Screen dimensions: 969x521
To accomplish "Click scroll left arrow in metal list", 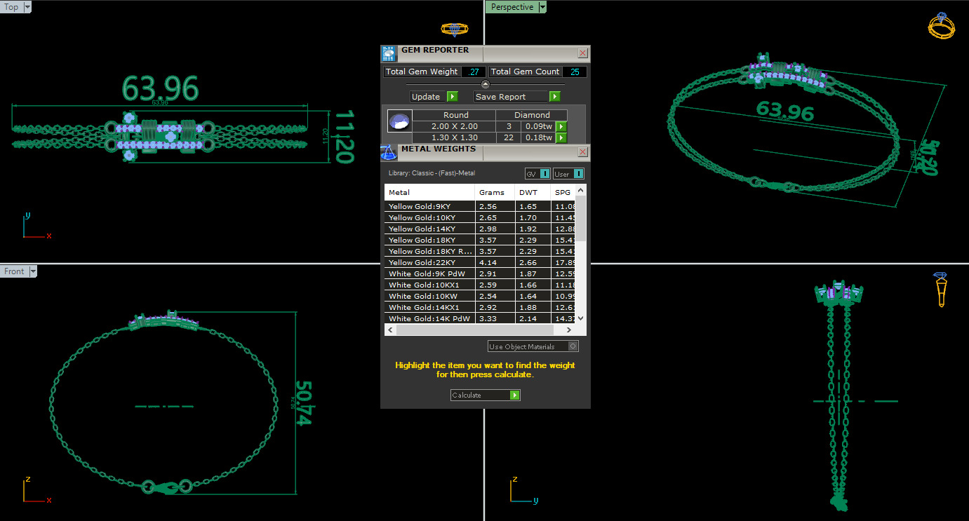I will coord(389,330).
